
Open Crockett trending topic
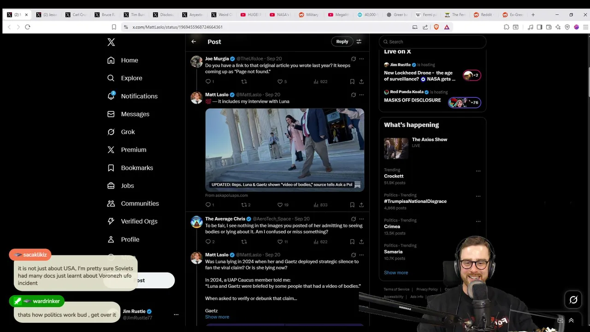394,176
